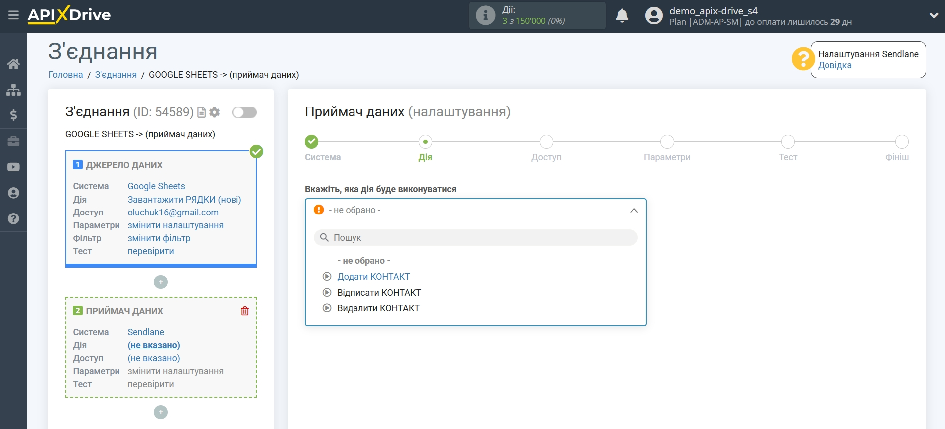Image resolution: width=945 pixels, height=429 pixels.
Task: Click ПРИЙМАЧ ДАНИХ block header
Action: point(124,311)
